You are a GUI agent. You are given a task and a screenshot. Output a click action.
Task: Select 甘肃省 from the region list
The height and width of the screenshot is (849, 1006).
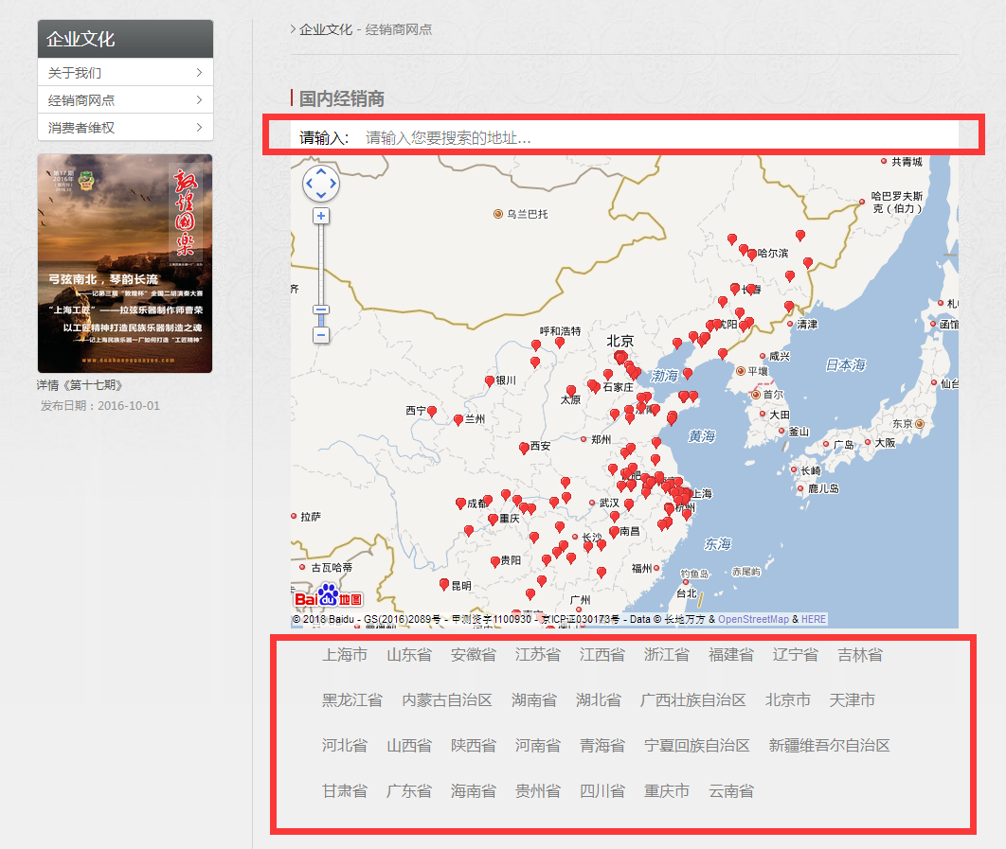point(345,791)
